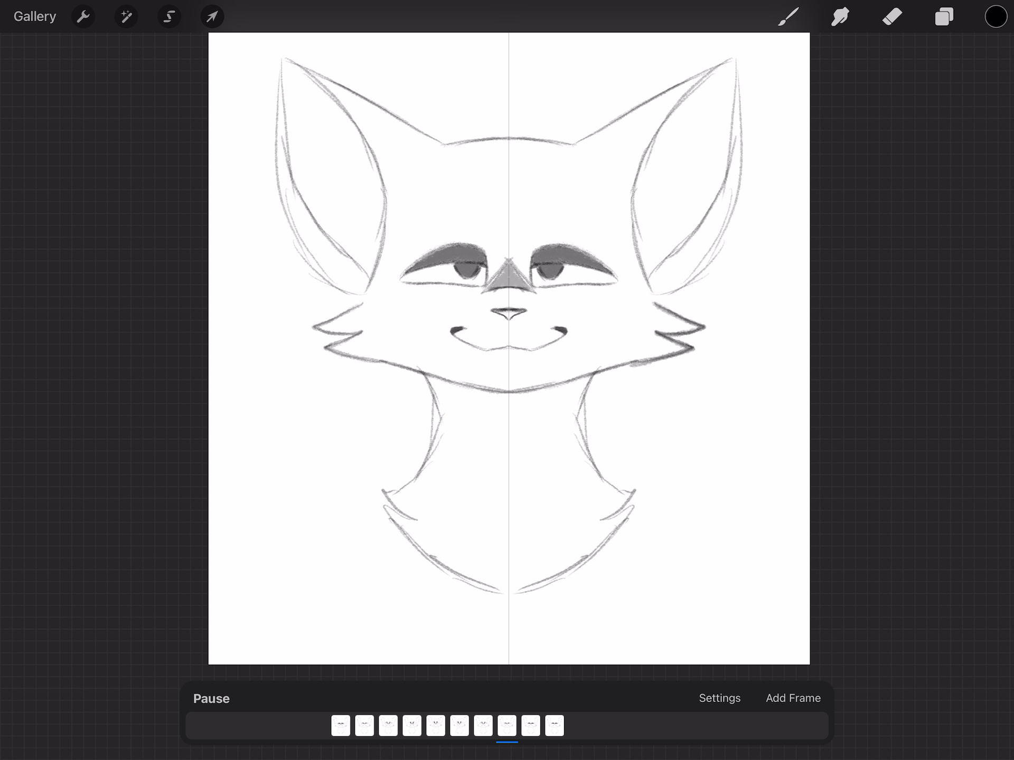Activate the Transform arrow tool
Screen dimensions: 1014x760
pos(212,17)
